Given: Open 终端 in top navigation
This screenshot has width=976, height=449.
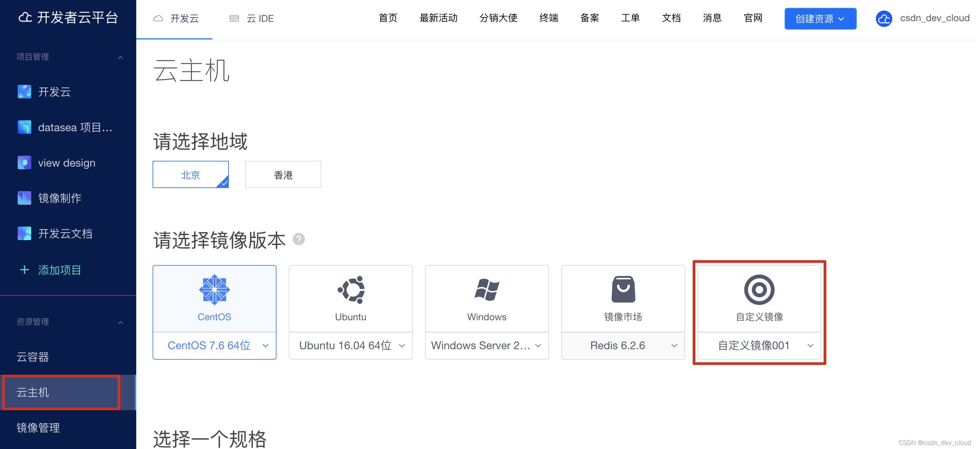Looking at the screenshot, I should (x=549, y=18).
